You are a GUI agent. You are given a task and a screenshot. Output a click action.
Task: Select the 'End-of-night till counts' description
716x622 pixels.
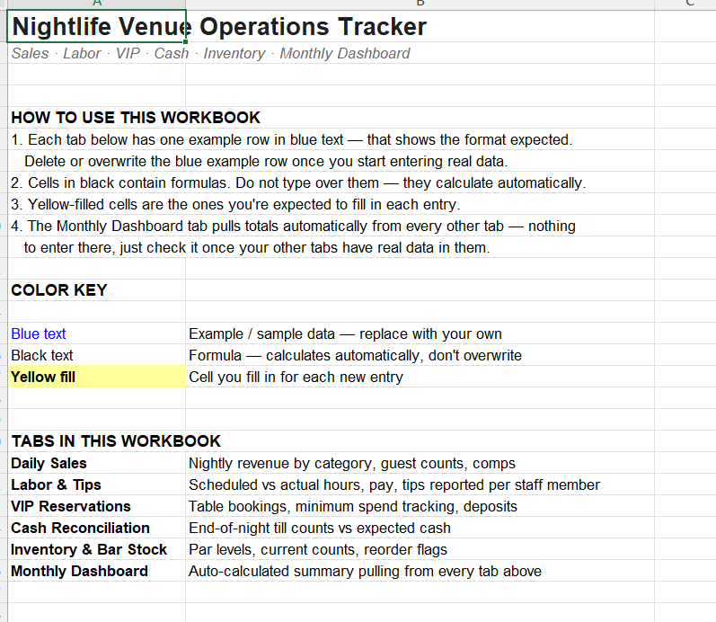coord(420,528)
